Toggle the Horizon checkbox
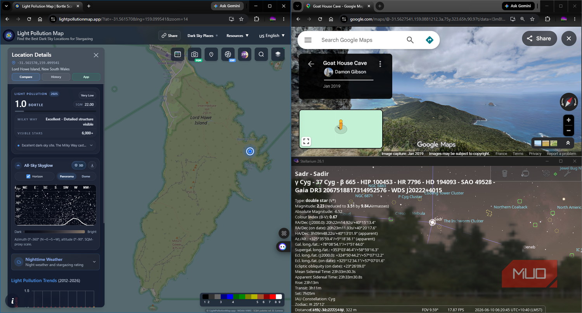This screenshot has height=313, width=582. pos(28,176)
